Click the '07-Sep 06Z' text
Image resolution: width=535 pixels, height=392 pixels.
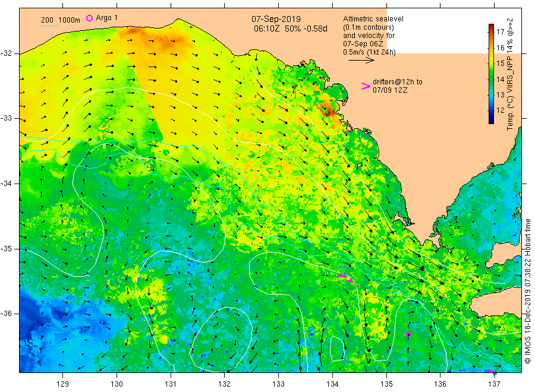pyautogui.click(x=363, y=43)
